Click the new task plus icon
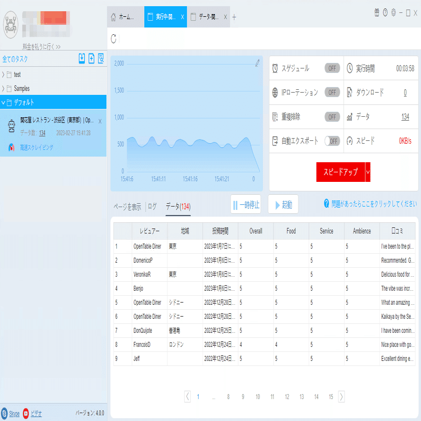Image resolution: width=421 pixels, height=421 pixels. 91,58
